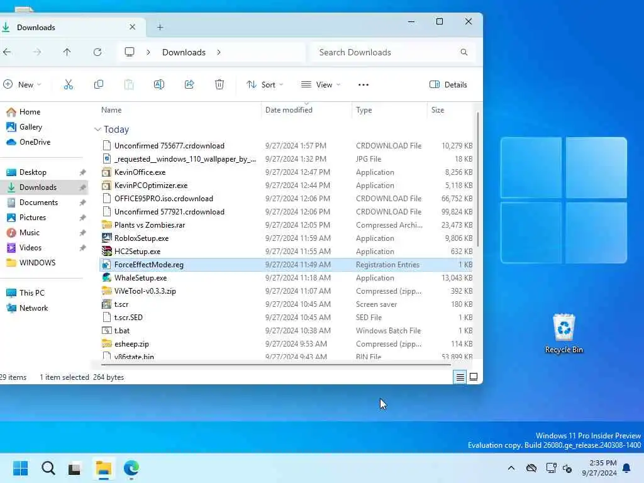
Task: Open This PC in navigation pane
Action: 26,293
